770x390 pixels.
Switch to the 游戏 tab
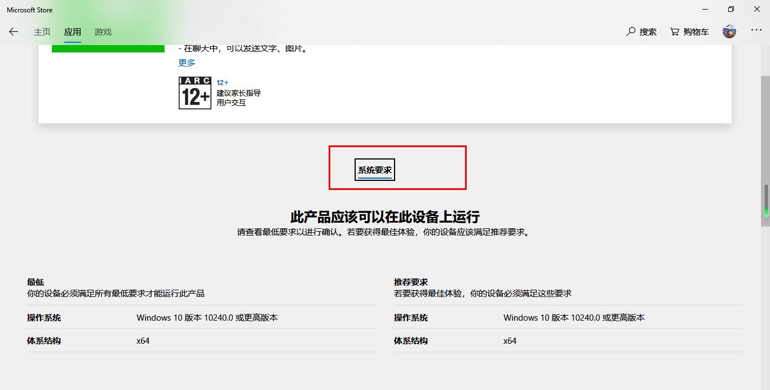click(103, 32)
